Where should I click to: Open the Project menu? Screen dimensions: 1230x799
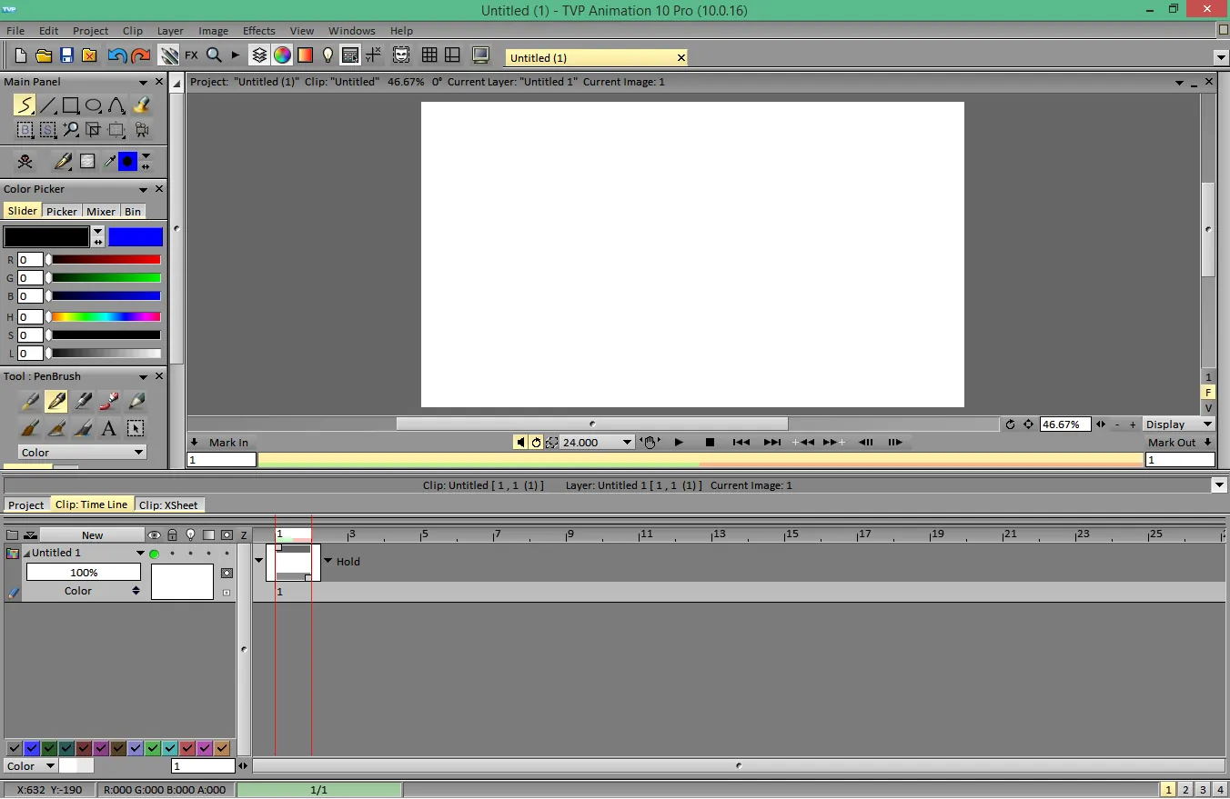click(x=90, y=31)
